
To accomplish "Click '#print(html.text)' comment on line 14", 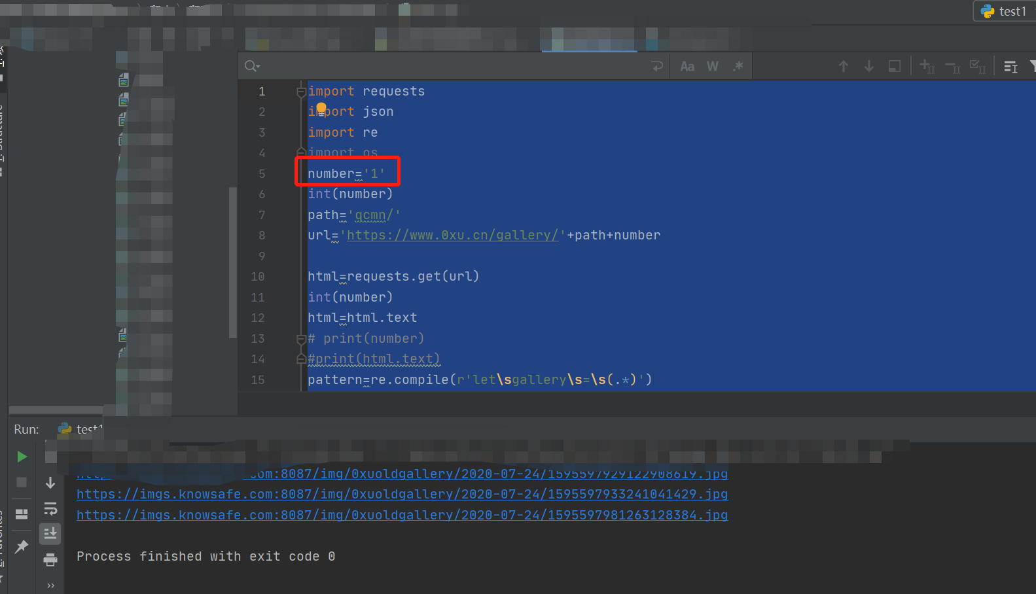I will coord(374,359).
